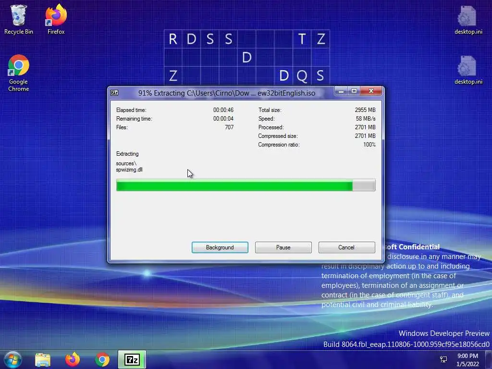Click the Show desktop strip right of the clock
Viewport: 492px width, 369px height.
489,360
